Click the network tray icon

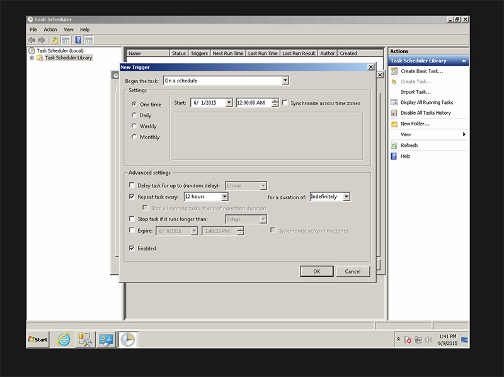418,340
